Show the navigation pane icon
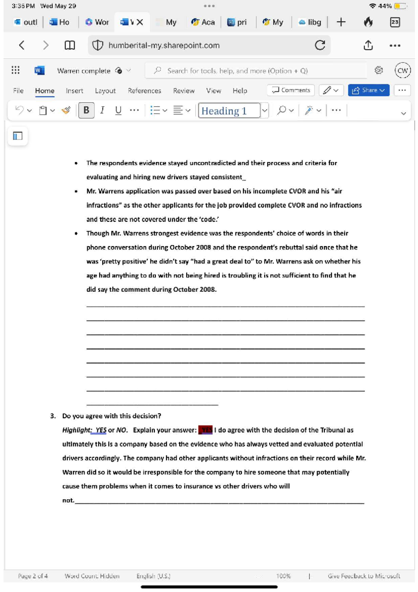This screenshot has width=418, height=592. pyautogui.click(x=17, y=136)
